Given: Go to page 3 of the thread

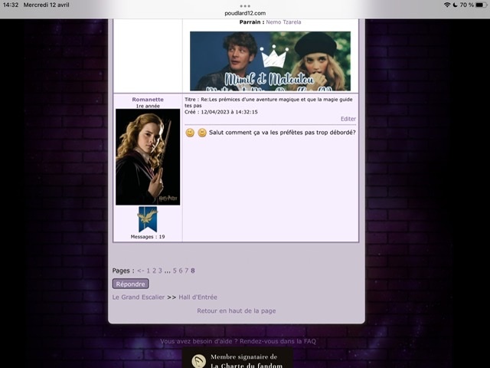Looking at the screenshot, I should tap(160, 271).
